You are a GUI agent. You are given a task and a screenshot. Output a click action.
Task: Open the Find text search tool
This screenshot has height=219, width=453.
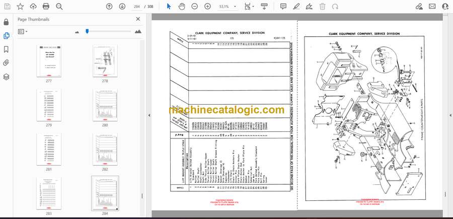pyautogui.click(x=59, y=7)
